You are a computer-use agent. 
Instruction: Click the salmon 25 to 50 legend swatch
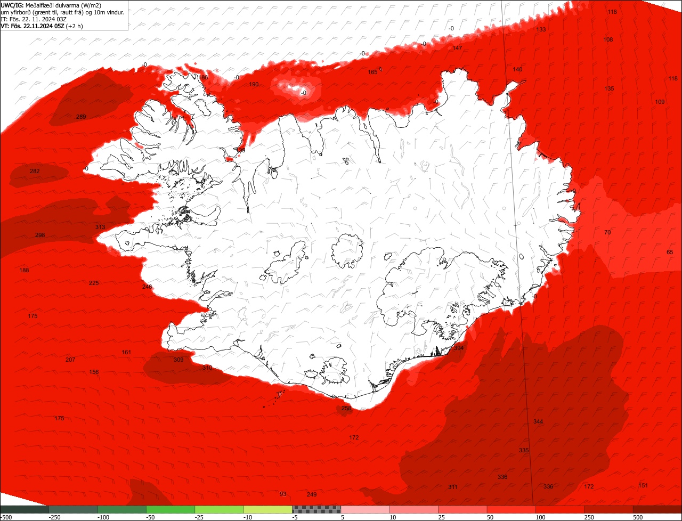(462, 509)
